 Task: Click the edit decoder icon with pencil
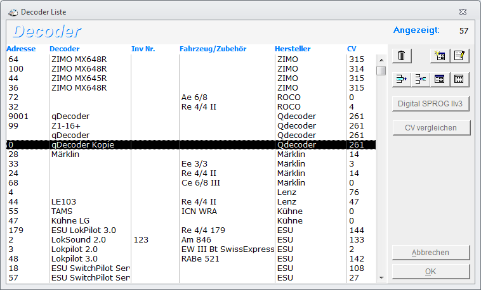click(x=459, y=56)
